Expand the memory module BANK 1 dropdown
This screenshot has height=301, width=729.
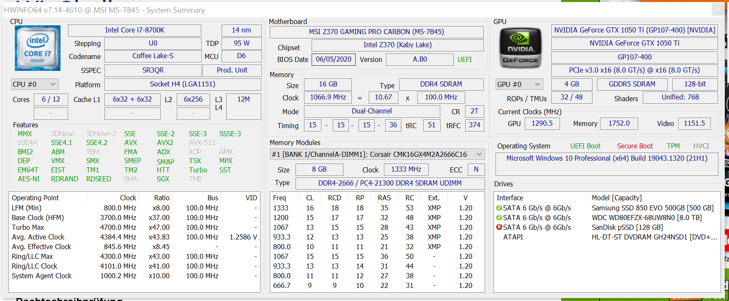[377, 154]
